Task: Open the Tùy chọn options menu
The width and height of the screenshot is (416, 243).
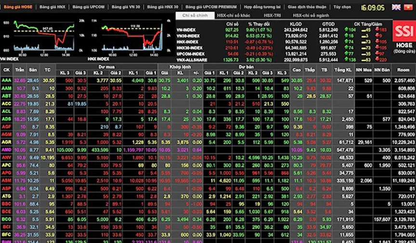Action: (342, 7)
